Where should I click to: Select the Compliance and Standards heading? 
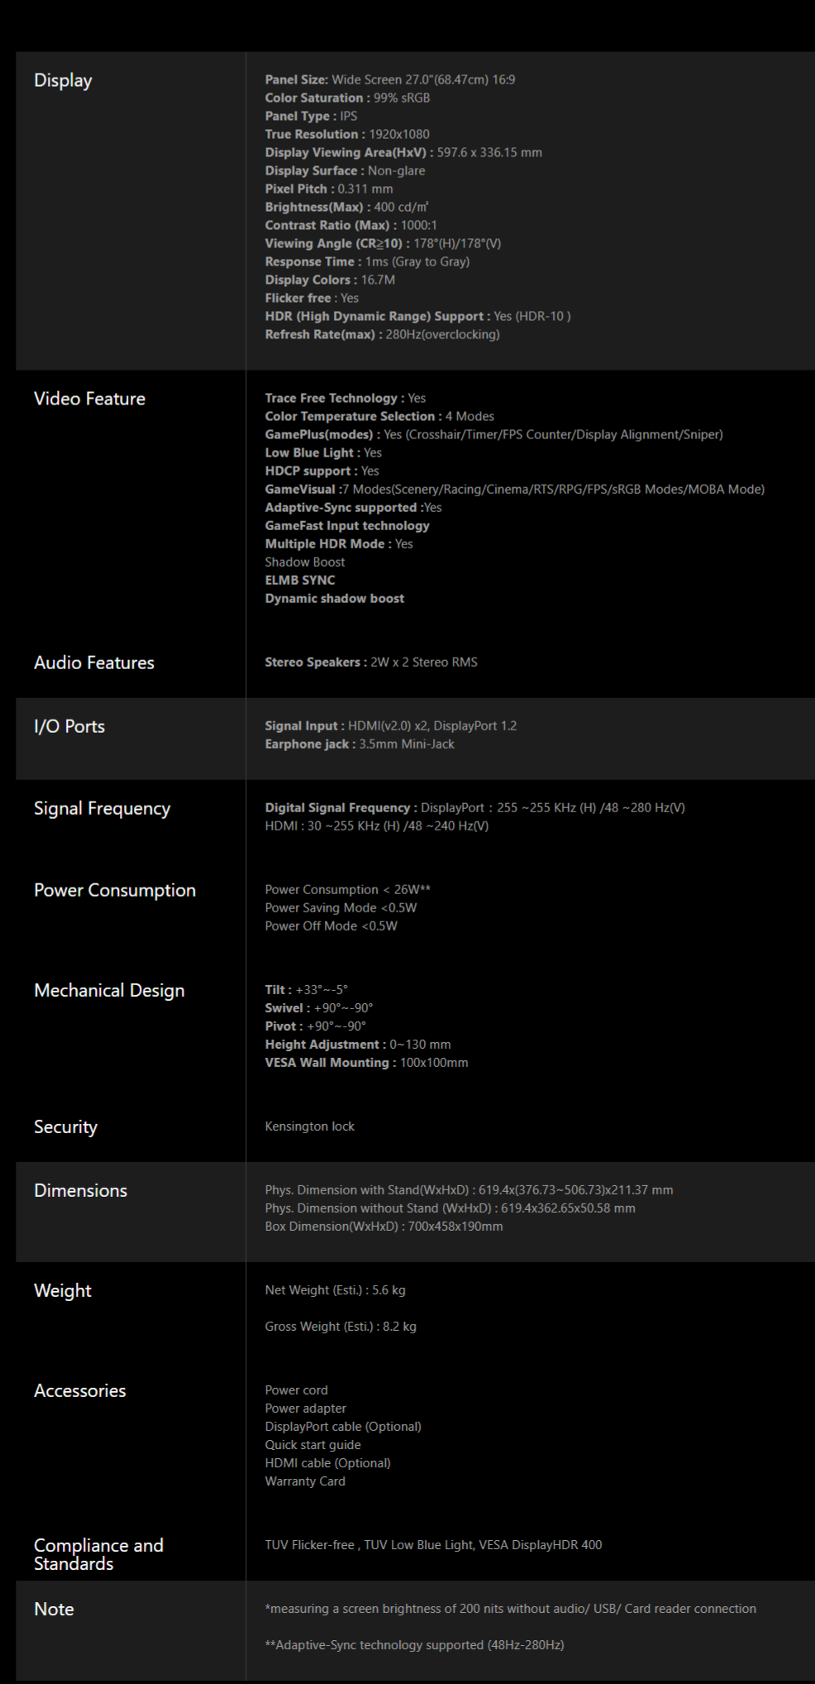98,1554
